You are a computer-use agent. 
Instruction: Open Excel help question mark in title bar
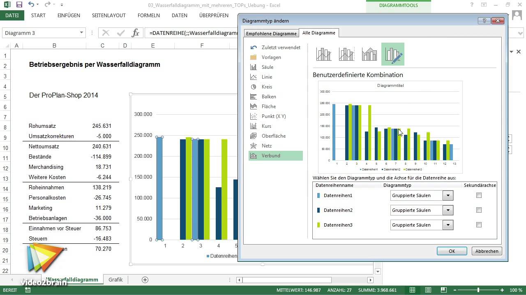tap(472, 5)
